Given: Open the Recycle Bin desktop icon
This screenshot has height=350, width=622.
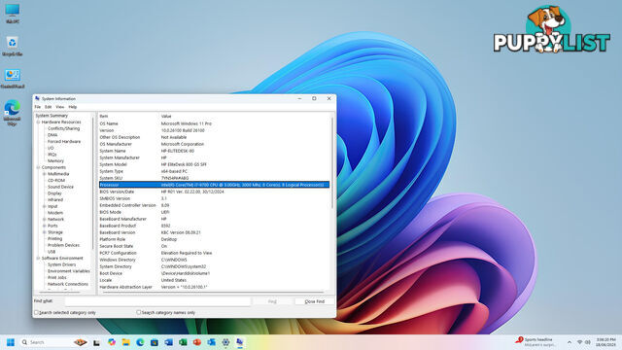Looking at the screenshot, I should tap(13, 46).
